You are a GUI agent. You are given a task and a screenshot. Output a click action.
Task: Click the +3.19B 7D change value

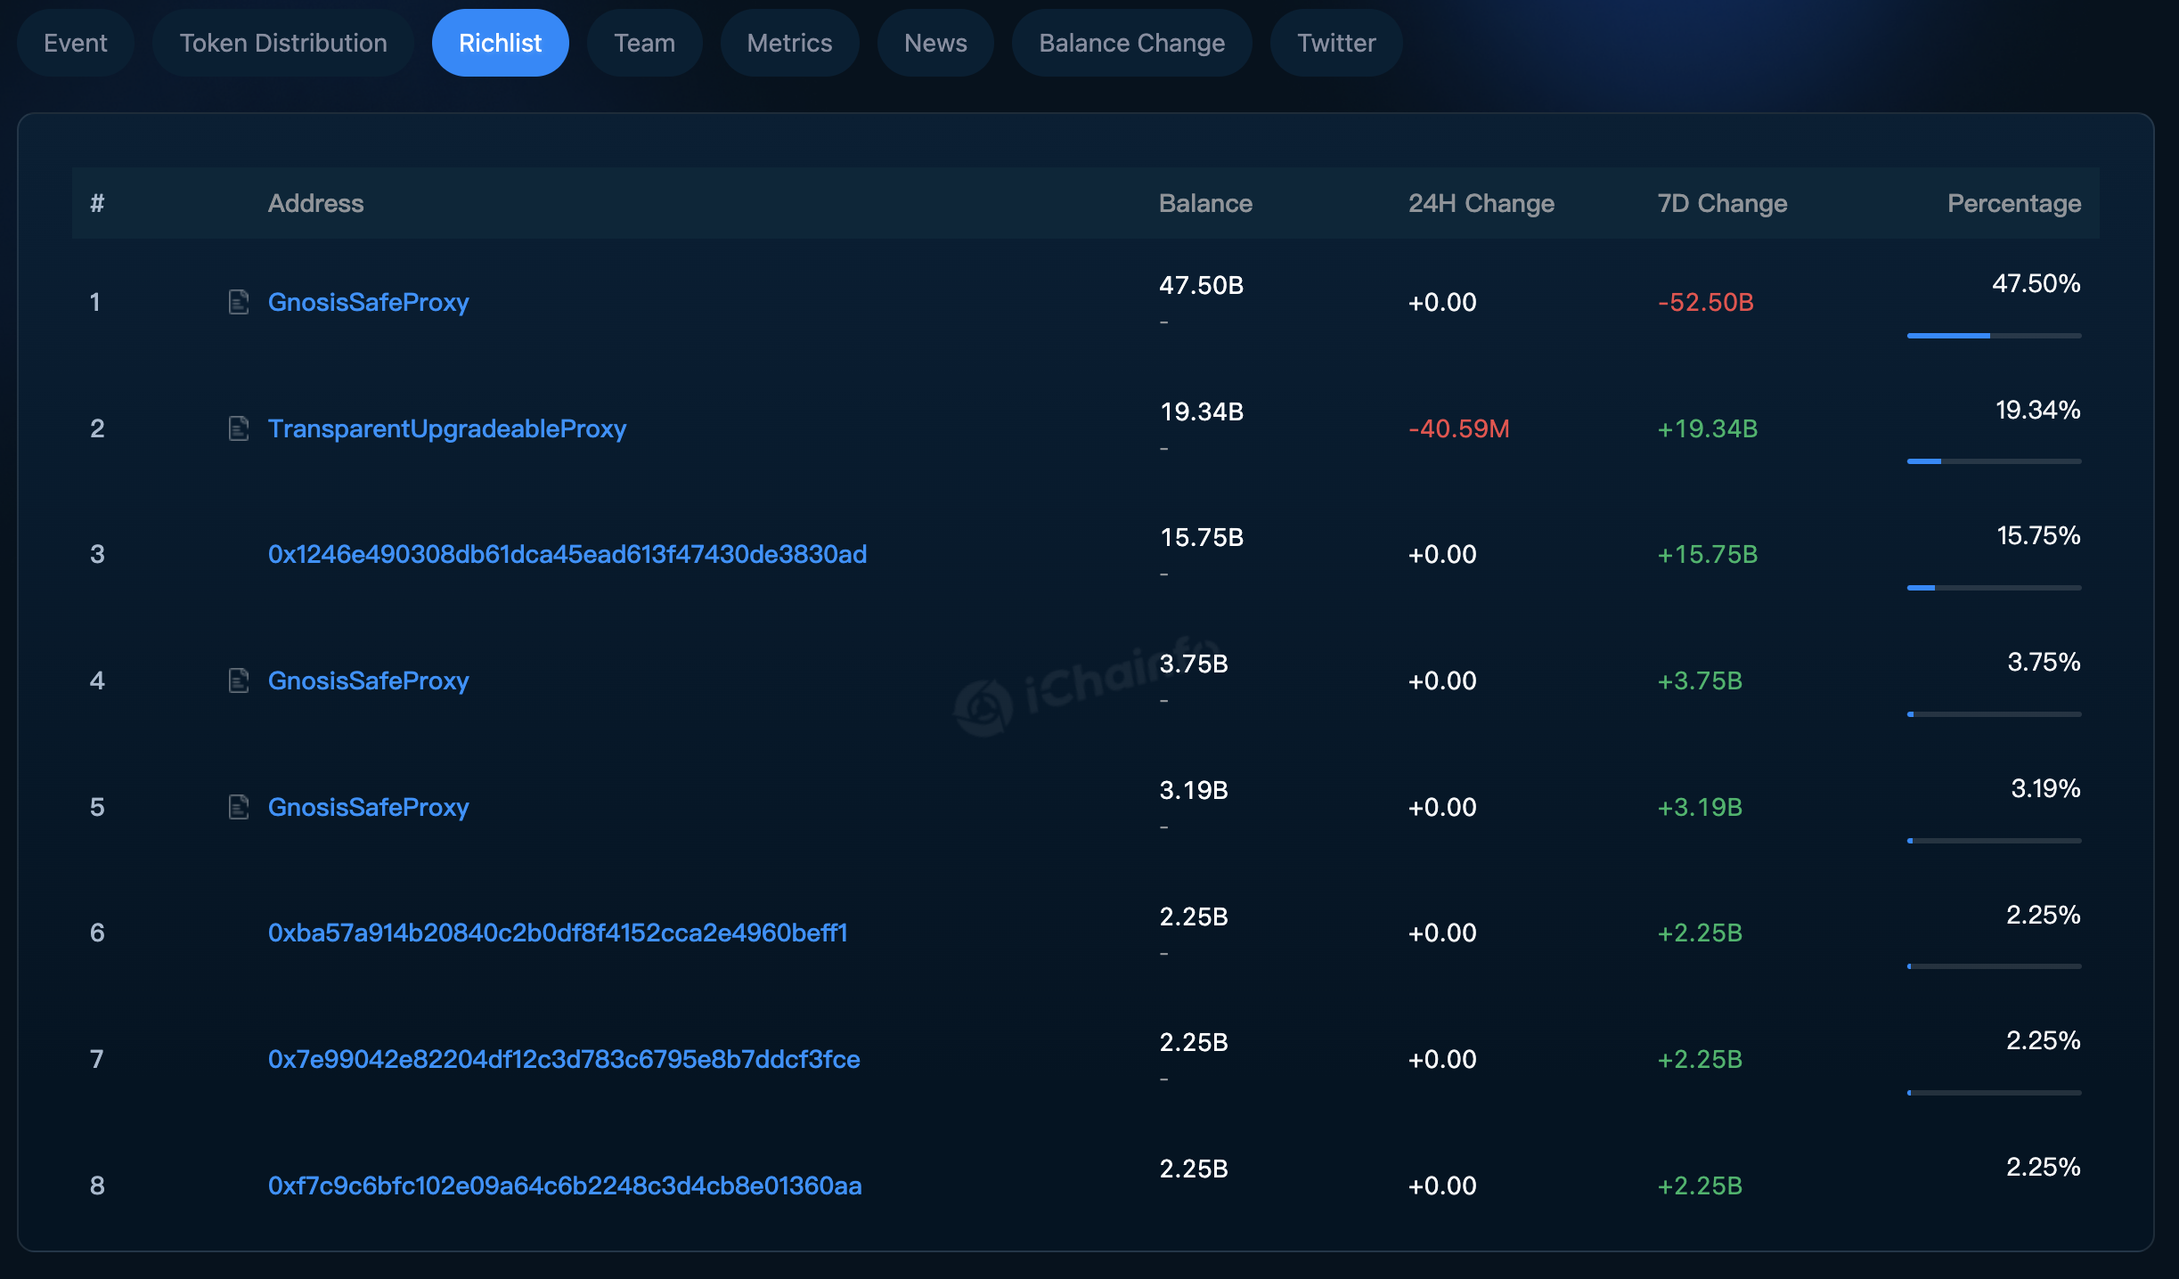click(x=1699, y=807)
